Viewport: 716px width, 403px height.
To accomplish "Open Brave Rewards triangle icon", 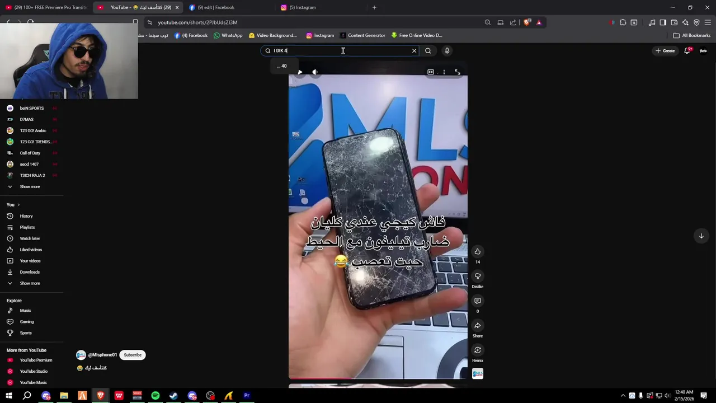I will (539, 22).
